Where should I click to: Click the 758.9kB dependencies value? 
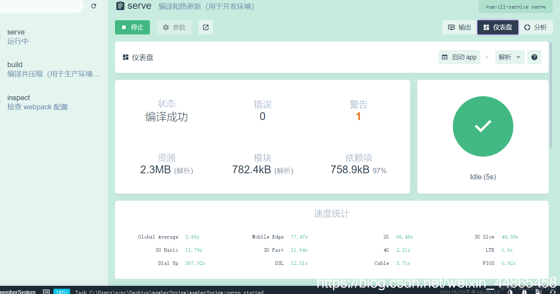350,170
